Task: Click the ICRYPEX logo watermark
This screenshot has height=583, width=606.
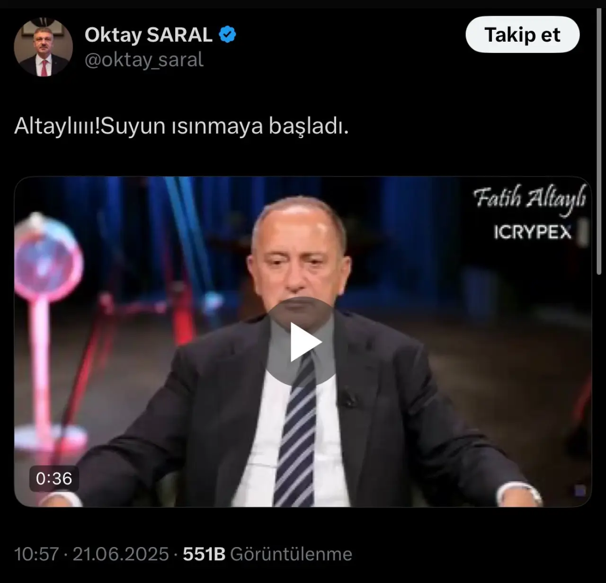Action: [533, 232]
